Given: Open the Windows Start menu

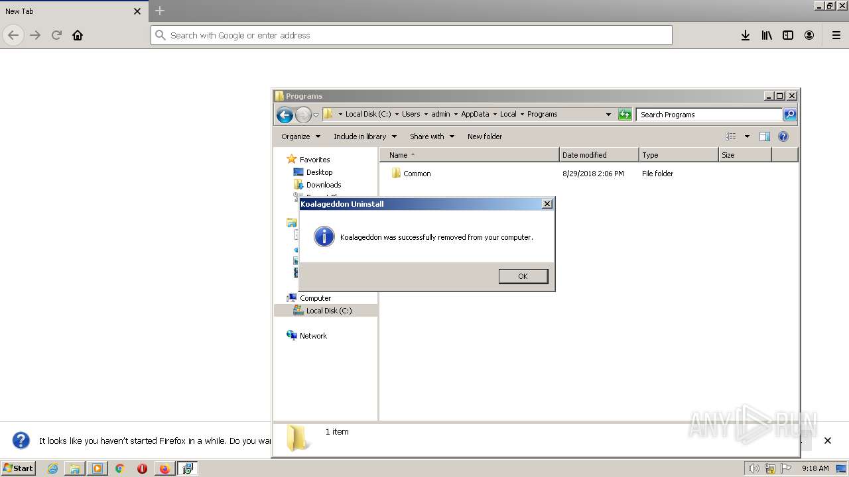Looking at the screenshot, I should pos(19,468).
